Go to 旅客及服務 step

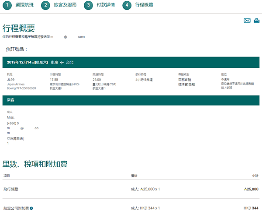click(x=65, y=5)
